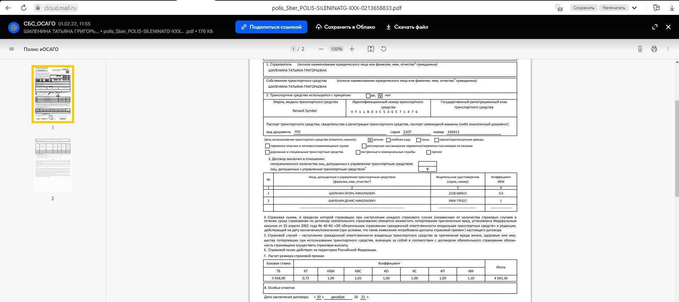This screenshot has width=679, height=302.
Task: Click the PDF toolbar download icon
Action: coord(640,49)
